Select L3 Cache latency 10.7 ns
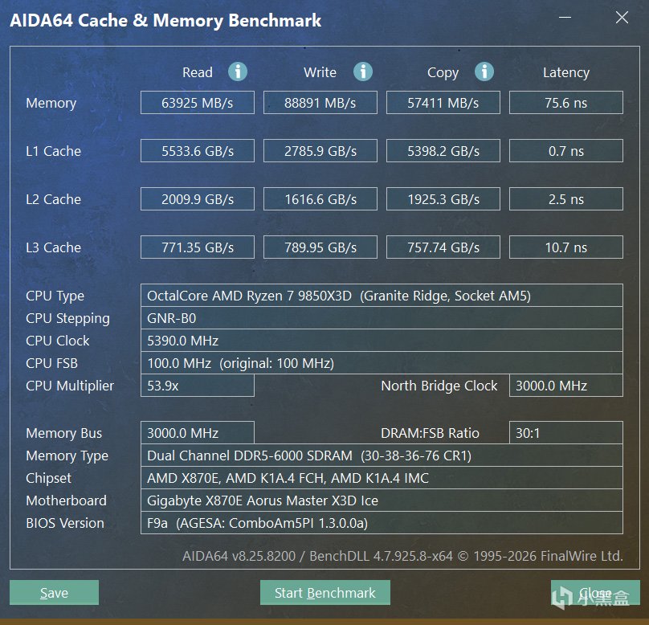The image size is (649, 625). pos(566,247)
